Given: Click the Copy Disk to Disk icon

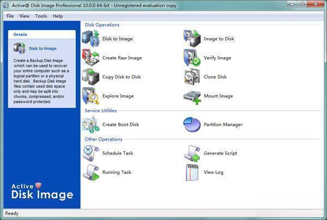Looking at the screenshot, I should click(90, 77).
